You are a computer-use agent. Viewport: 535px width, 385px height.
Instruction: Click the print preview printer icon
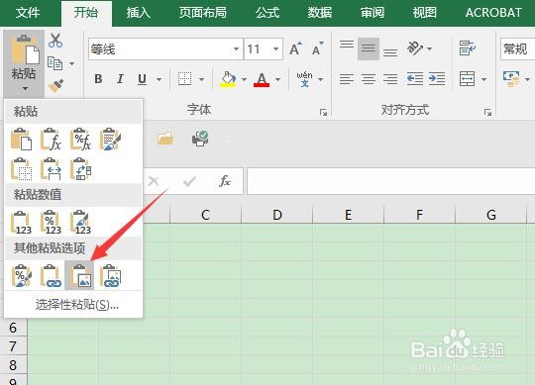tap(200, 139)
